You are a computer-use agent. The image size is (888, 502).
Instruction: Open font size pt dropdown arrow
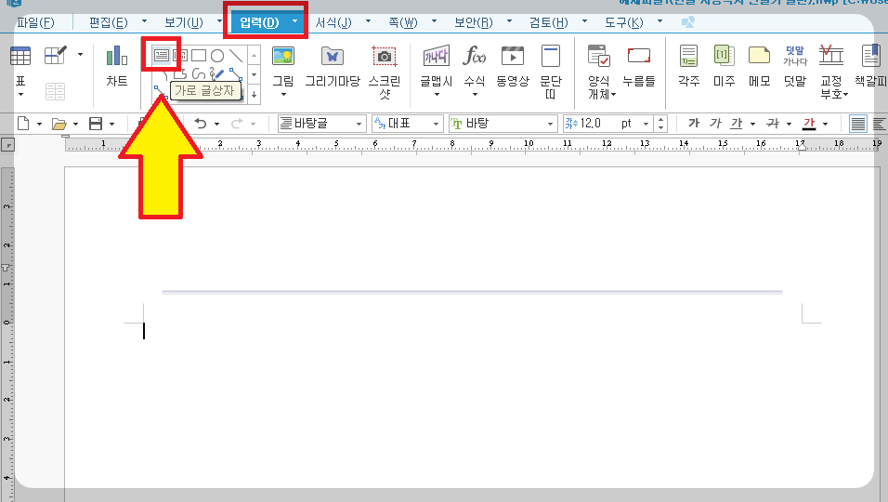[646, 124]
